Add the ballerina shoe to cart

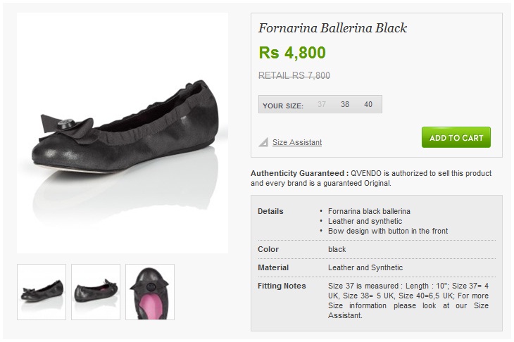[x=456, y=137]
